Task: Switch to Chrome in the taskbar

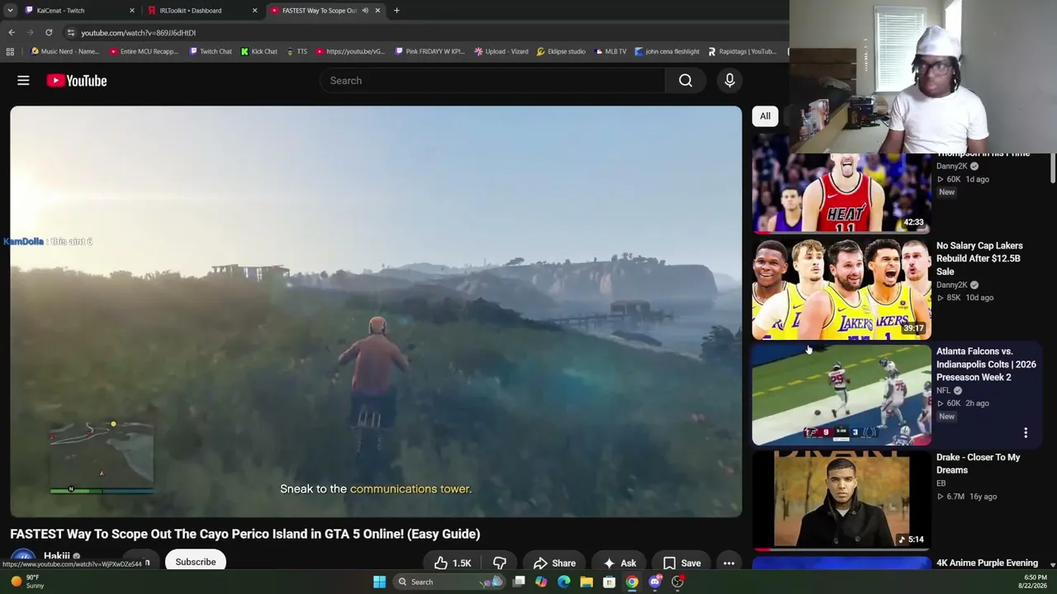Action: (x=632, y=582)
